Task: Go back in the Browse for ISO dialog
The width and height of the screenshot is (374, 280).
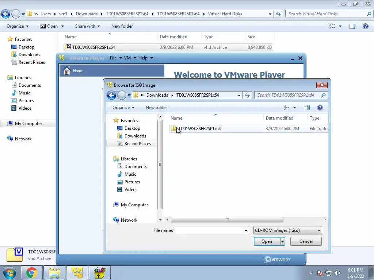Action: 111,95
